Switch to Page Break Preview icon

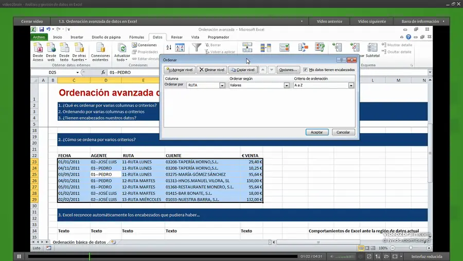(373, 248)
